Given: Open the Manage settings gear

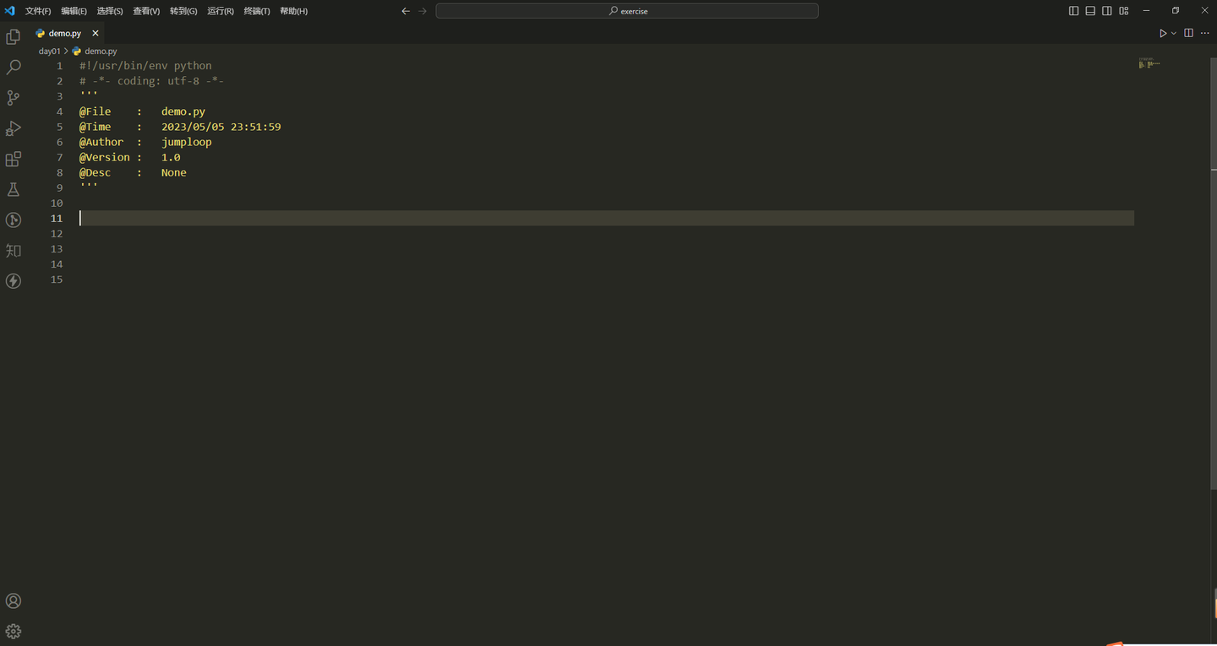Looking at the screenshot, I should (x=13, y=631).
